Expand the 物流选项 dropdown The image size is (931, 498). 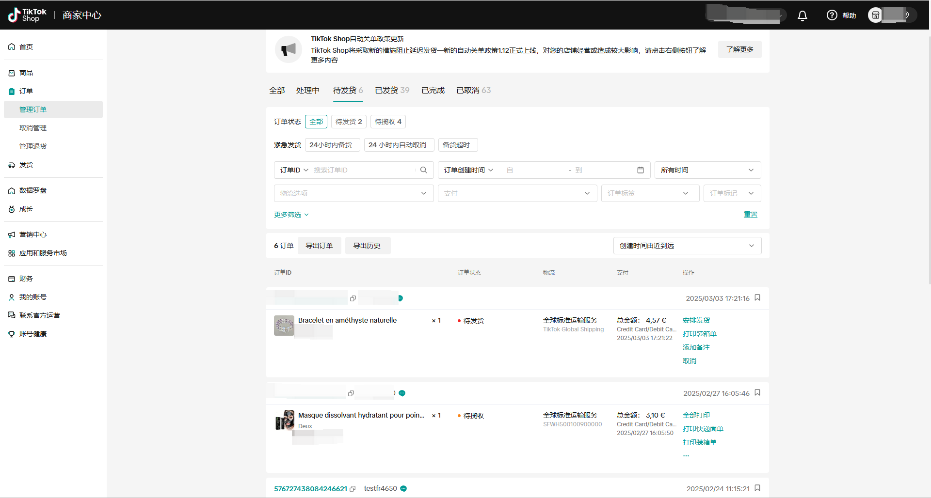pos(353,193)
